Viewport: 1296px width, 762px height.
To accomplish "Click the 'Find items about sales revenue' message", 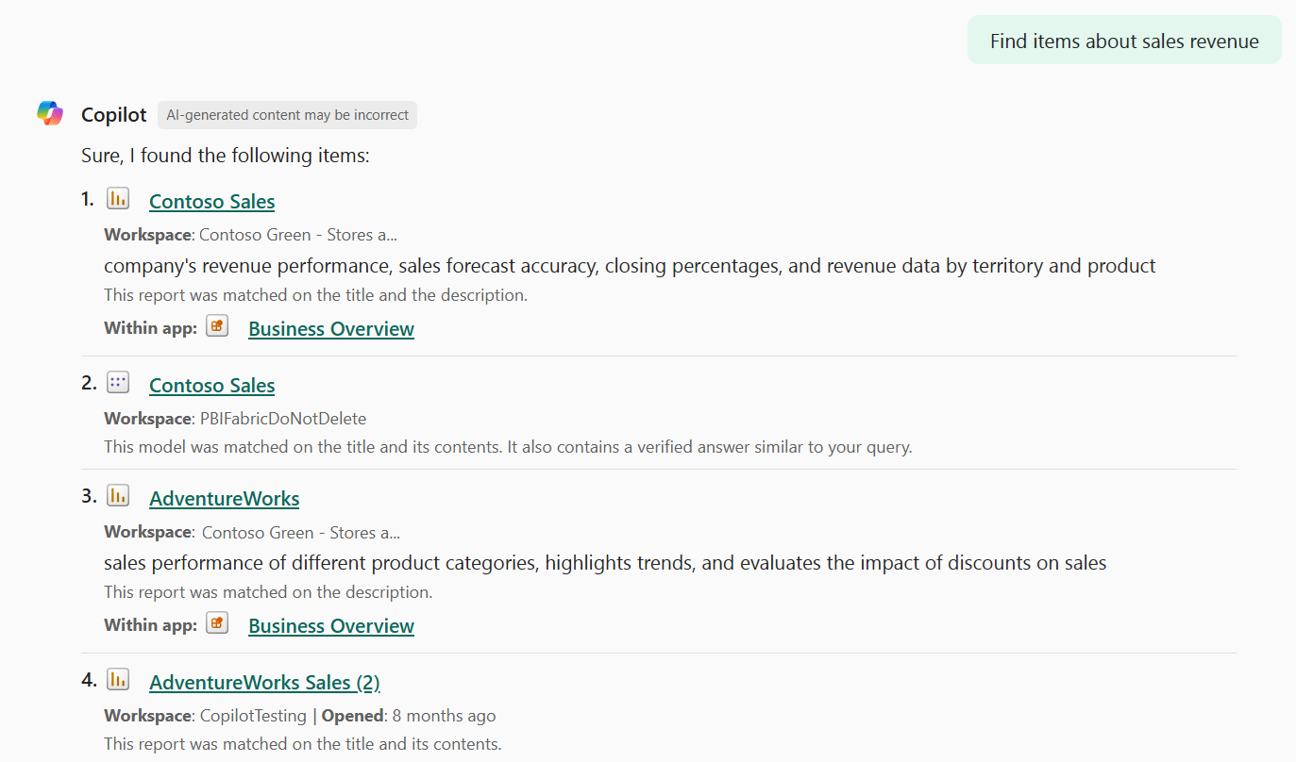I will coord(1124,41).
